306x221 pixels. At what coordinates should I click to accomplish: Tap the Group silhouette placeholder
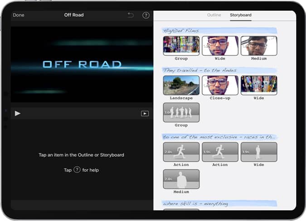[x=181, y=112]
